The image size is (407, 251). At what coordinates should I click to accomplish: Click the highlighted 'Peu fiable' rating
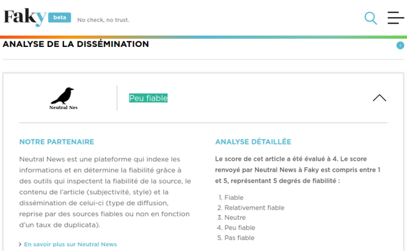point(148,98)
